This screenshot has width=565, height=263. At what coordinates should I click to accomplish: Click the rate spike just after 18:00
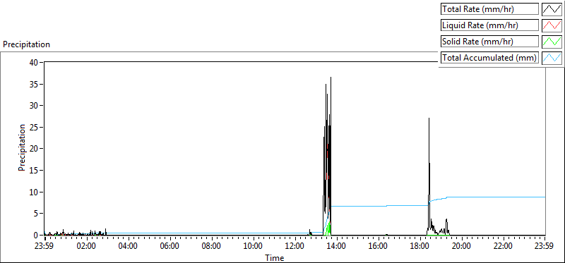tap(429, 118)
